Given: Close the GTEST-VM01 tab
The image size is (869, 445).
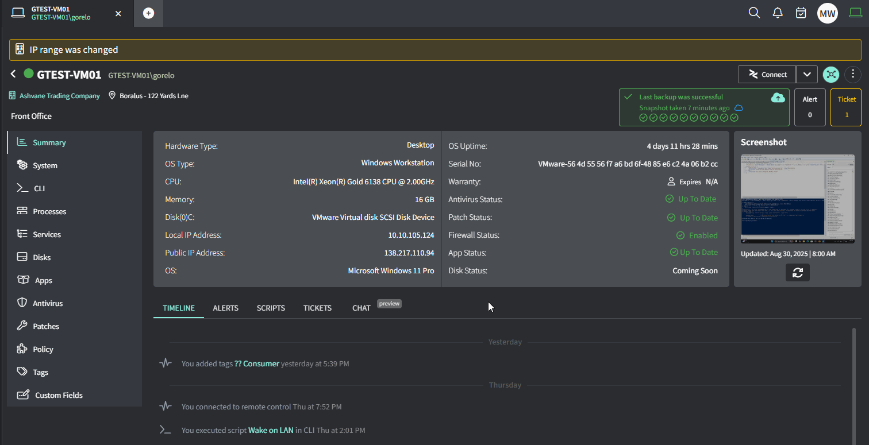Looking at the screenshot, I should (x=118, y=13).
